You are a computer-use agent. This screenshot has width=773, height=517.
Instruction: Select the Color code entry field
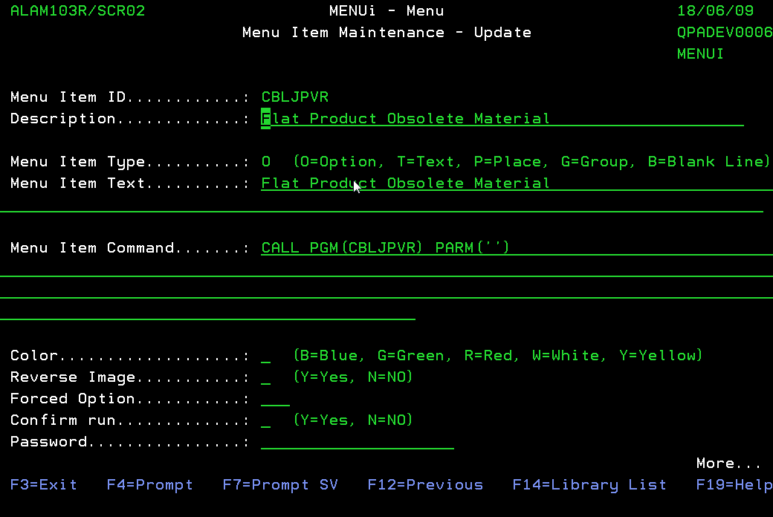pyautogui.click(x=266, y=356)
